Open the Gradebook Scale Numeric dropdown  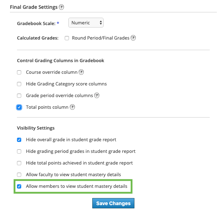[86, 23]
